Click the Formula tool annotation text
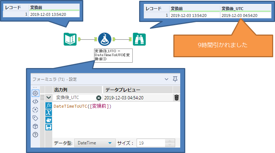 pos(113,55)
